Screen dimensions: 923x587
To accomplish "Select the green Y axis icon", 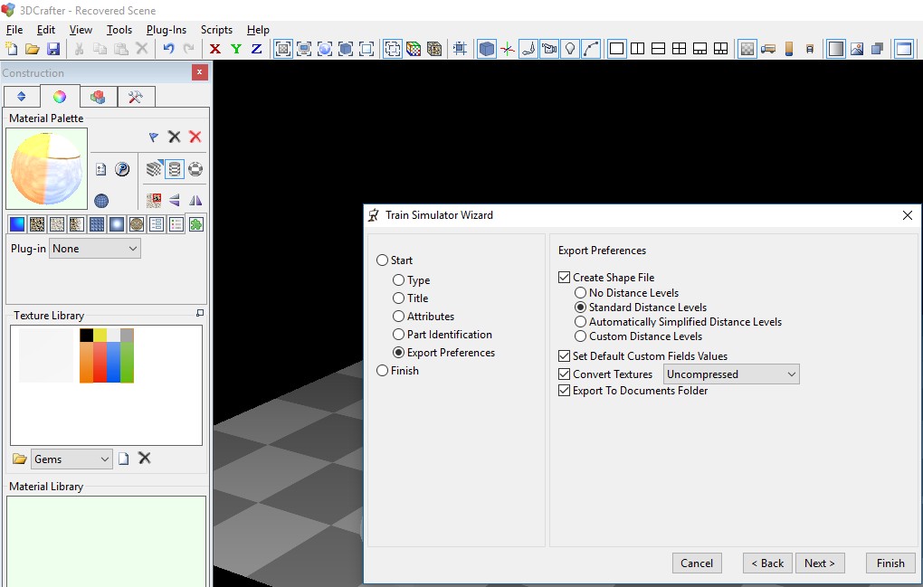I will 236,49.
